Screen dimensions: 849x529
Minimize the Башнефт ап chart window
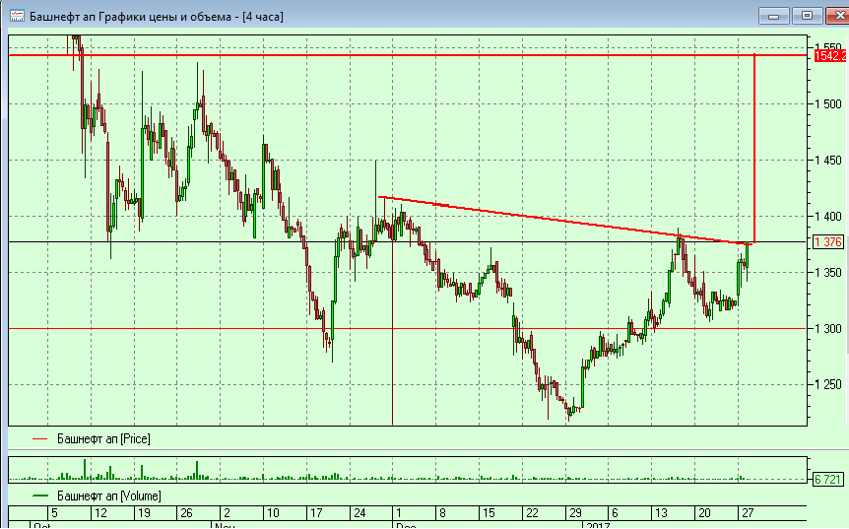[773, 16]
